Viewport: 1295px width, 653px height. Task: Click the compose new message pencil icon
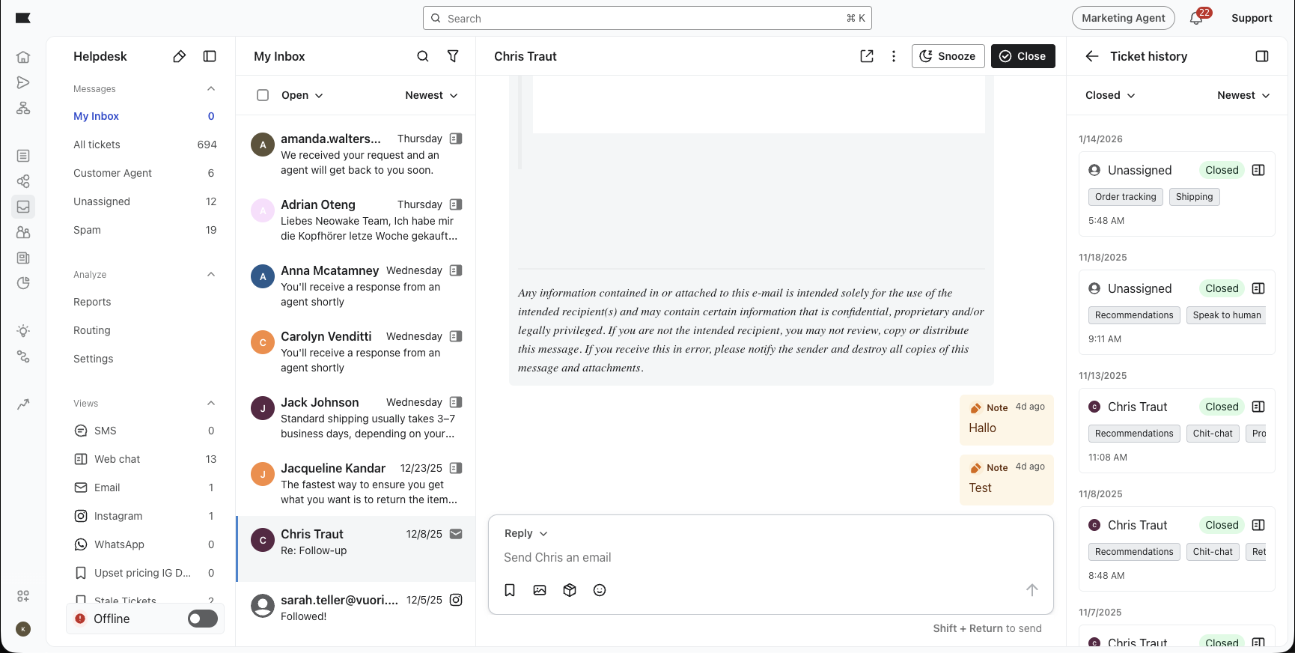coord(179,56)
